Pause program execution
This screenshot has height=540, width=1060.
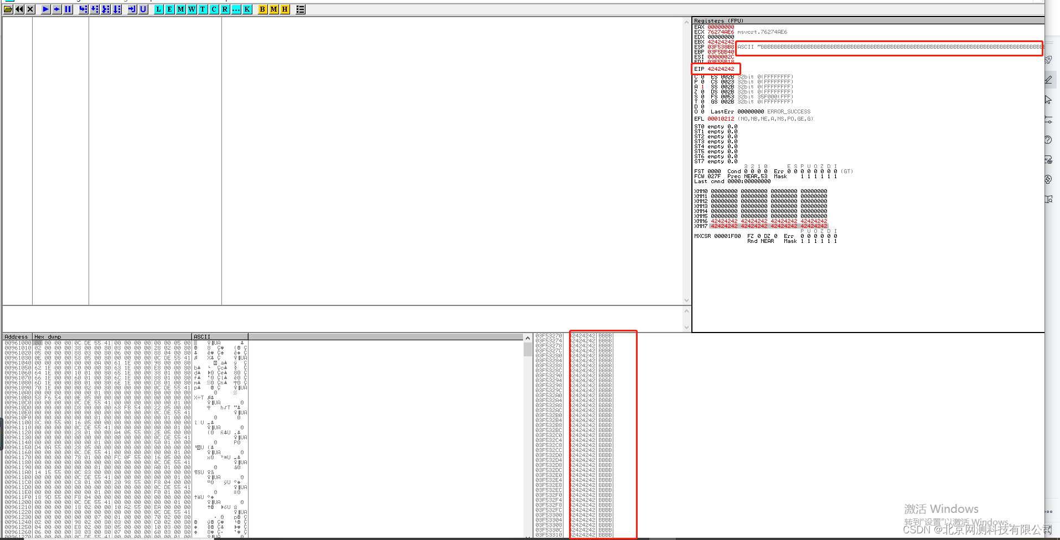pos(68,9)
